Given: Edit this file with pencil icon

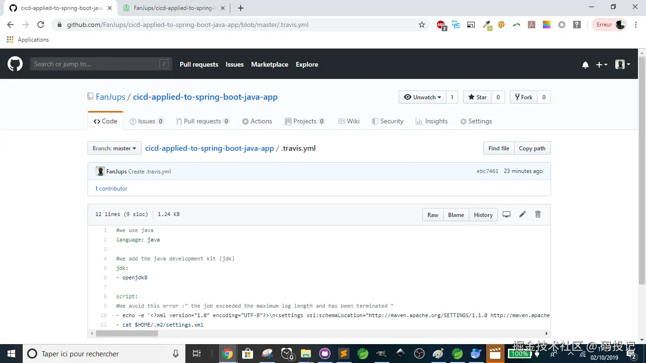Looking at the screenshot, I should (522, 215).
